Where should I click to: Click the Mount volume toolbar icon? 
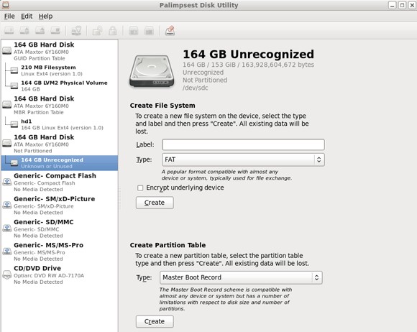tap(9, 31)
